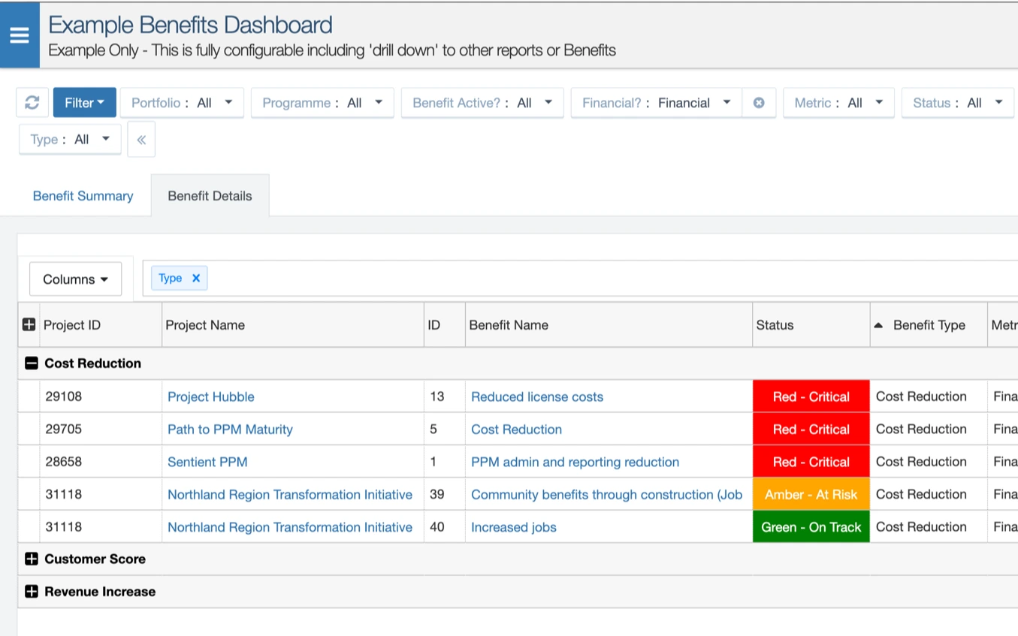Open the Metric filter dropdown
The width and height of the screenshot is (1018, 636).
(x=838, y=103)
